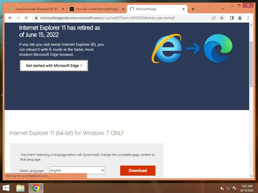This screenshot has height=193, width=258.
Task: Click the 7:02 AM taskbar clock
Action: [x=247, y=186]
